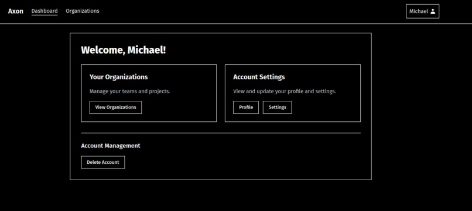Click the 'Account Management' heading

111,146
